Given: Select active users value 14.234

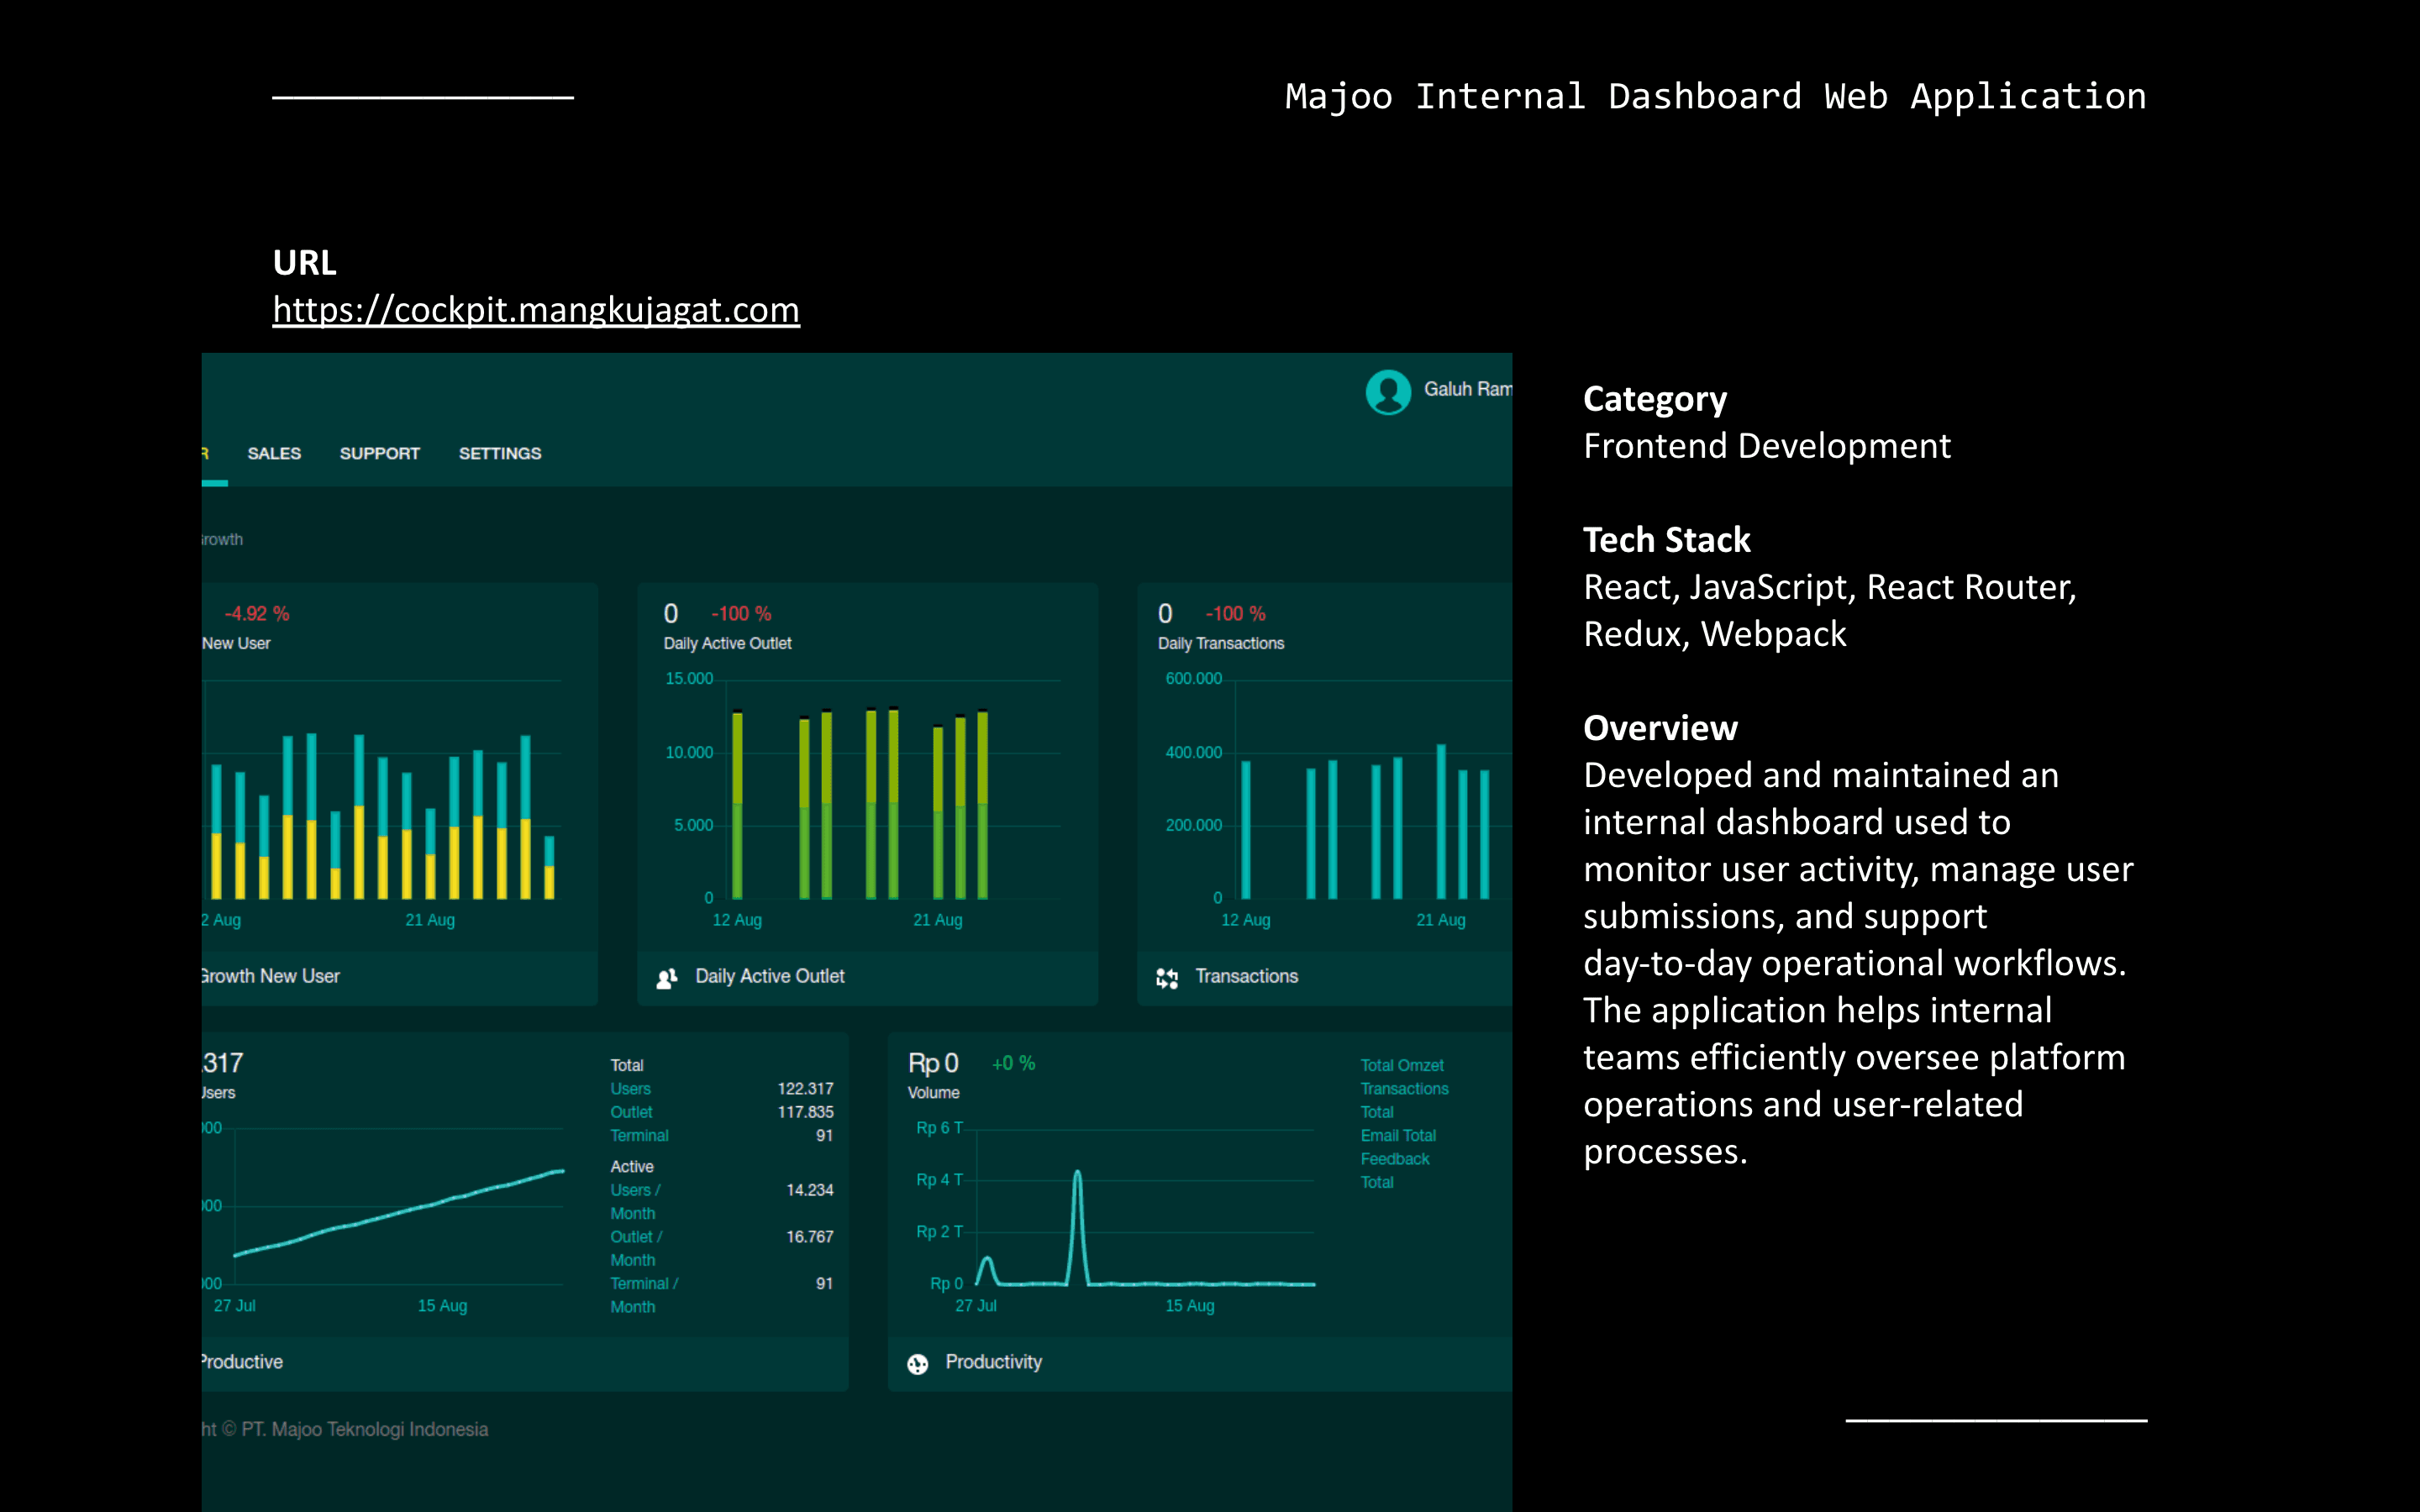Looking at the screenshot, I should click(x=809, y=1189).
